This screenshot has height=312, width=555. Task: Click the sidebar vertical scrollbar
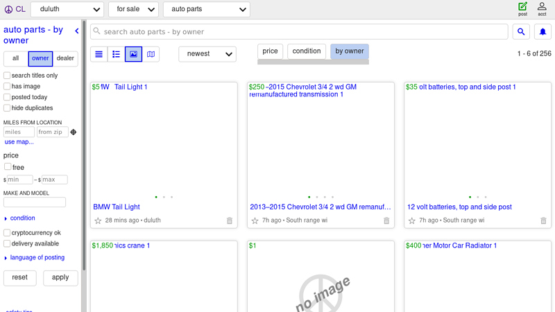click(x=84, y=145)
